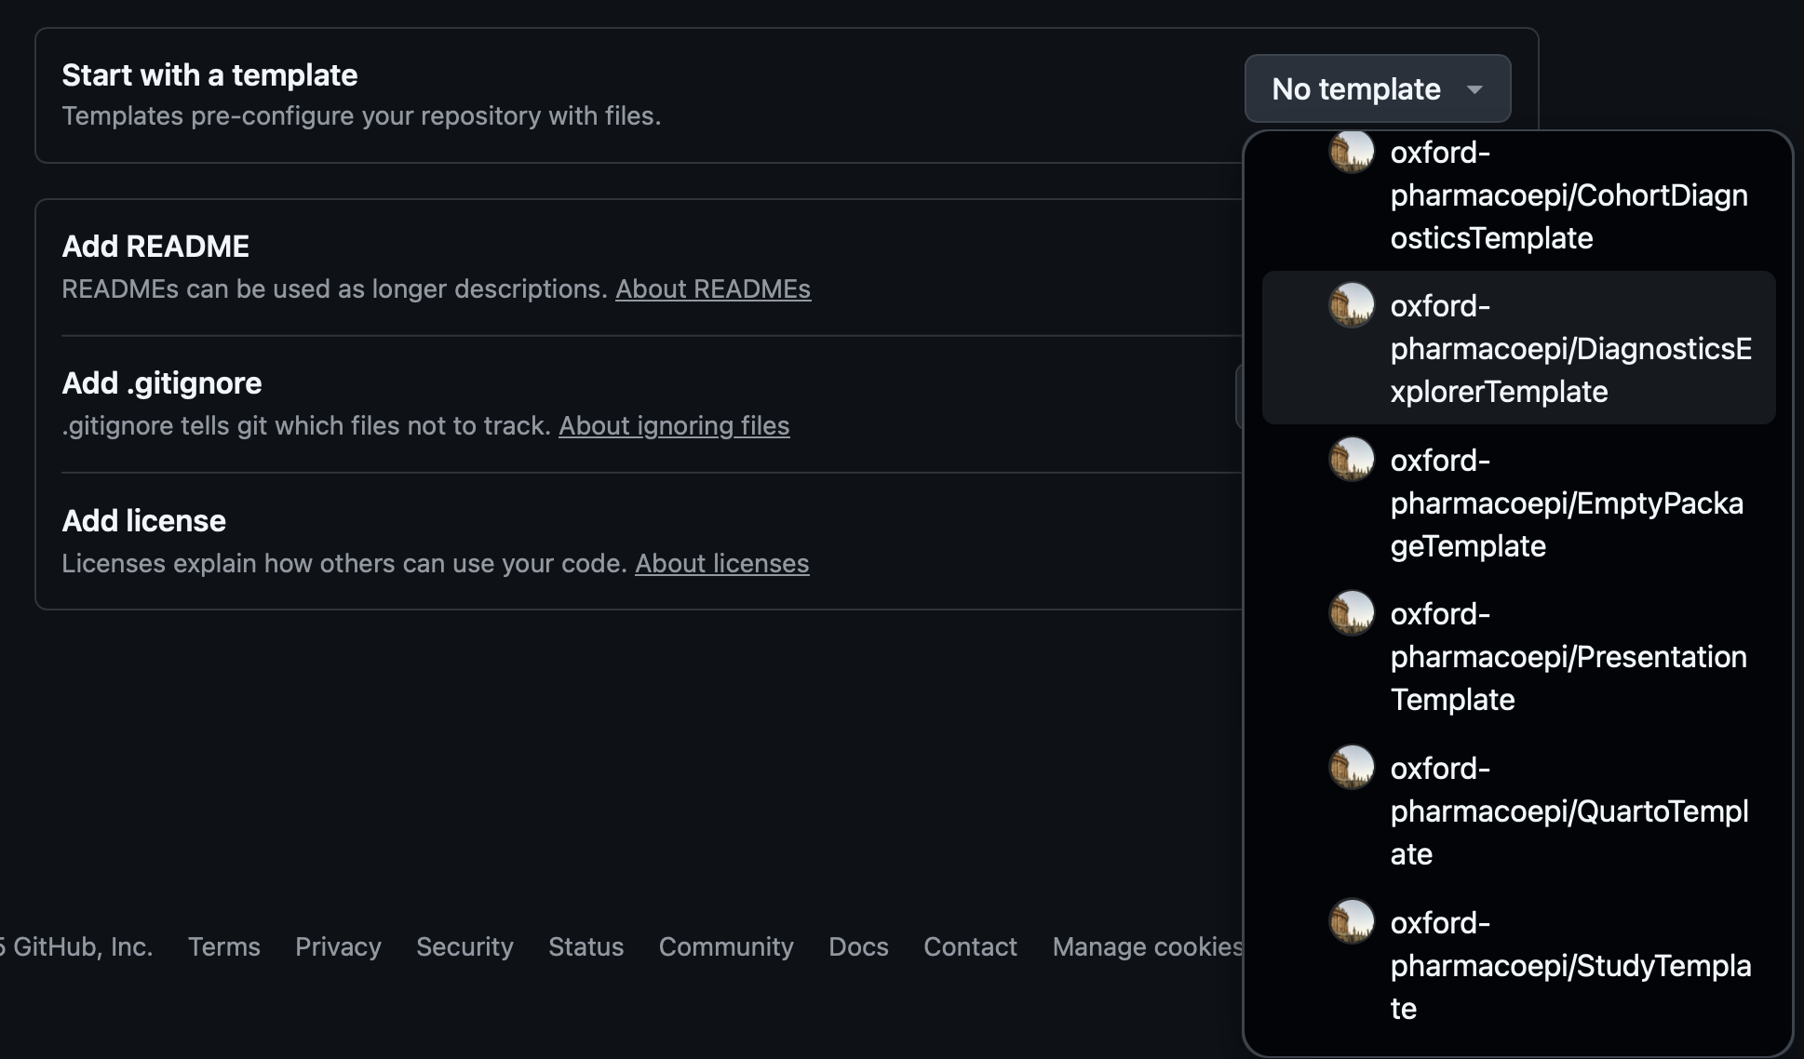This screenshot has width=1804, height=1059.
Task: Go to Terms in the footer
Action: (223, 946)
